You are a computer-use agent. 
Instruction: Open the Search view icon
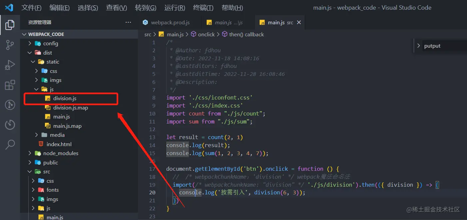10,144
